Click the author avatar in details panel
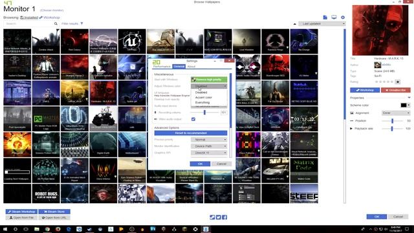 pyautogui.click(x=378, y=65)
